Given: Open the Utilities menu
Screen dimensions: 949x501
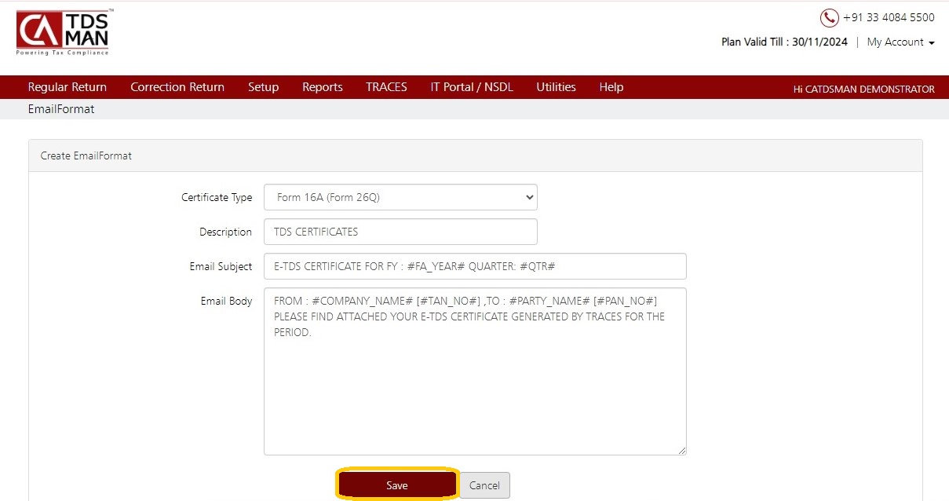Looking at the screenshot, I should (x=556, y=87).
